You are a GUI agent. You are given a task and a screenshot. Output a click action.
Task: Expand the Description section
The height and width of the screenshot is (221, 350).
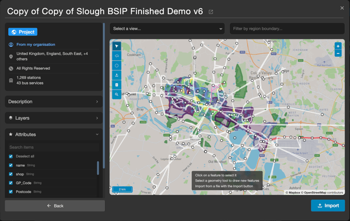click(x=54, y=102)
